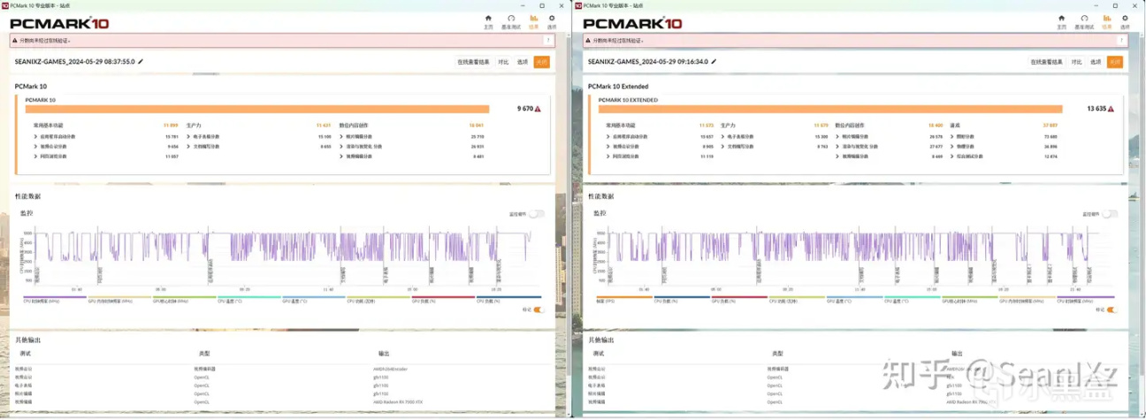The image size is (1146, 420).
Task: Click warning triangle beside score 9 670
Action: tap(538, 109)
